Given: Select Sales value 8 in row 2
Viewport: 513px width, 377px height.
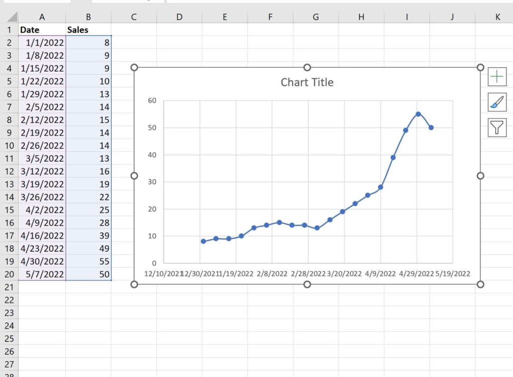Looking at the screenshot, I should tap(88, 43).
